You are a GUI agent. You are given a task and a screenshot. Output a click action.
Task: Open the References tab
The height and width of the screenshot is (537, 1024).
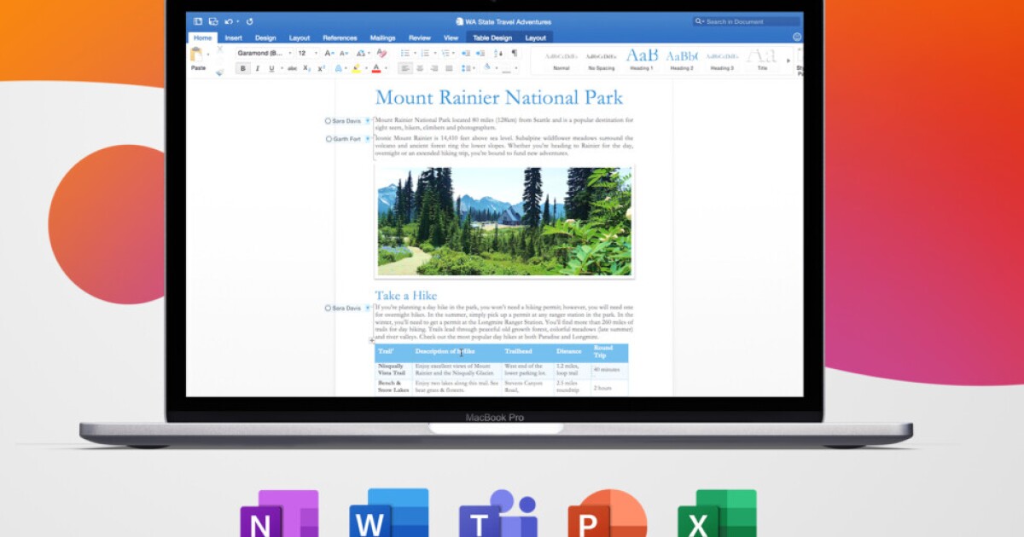tap(340, 38)
